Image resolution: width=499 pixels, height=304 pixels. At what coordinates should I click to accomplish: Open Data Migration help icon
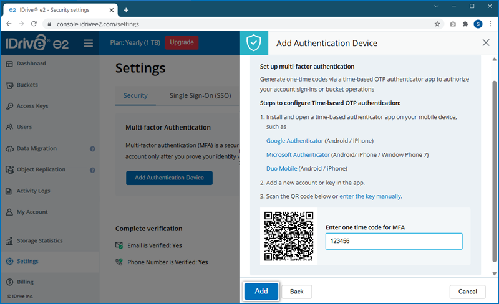92,149
